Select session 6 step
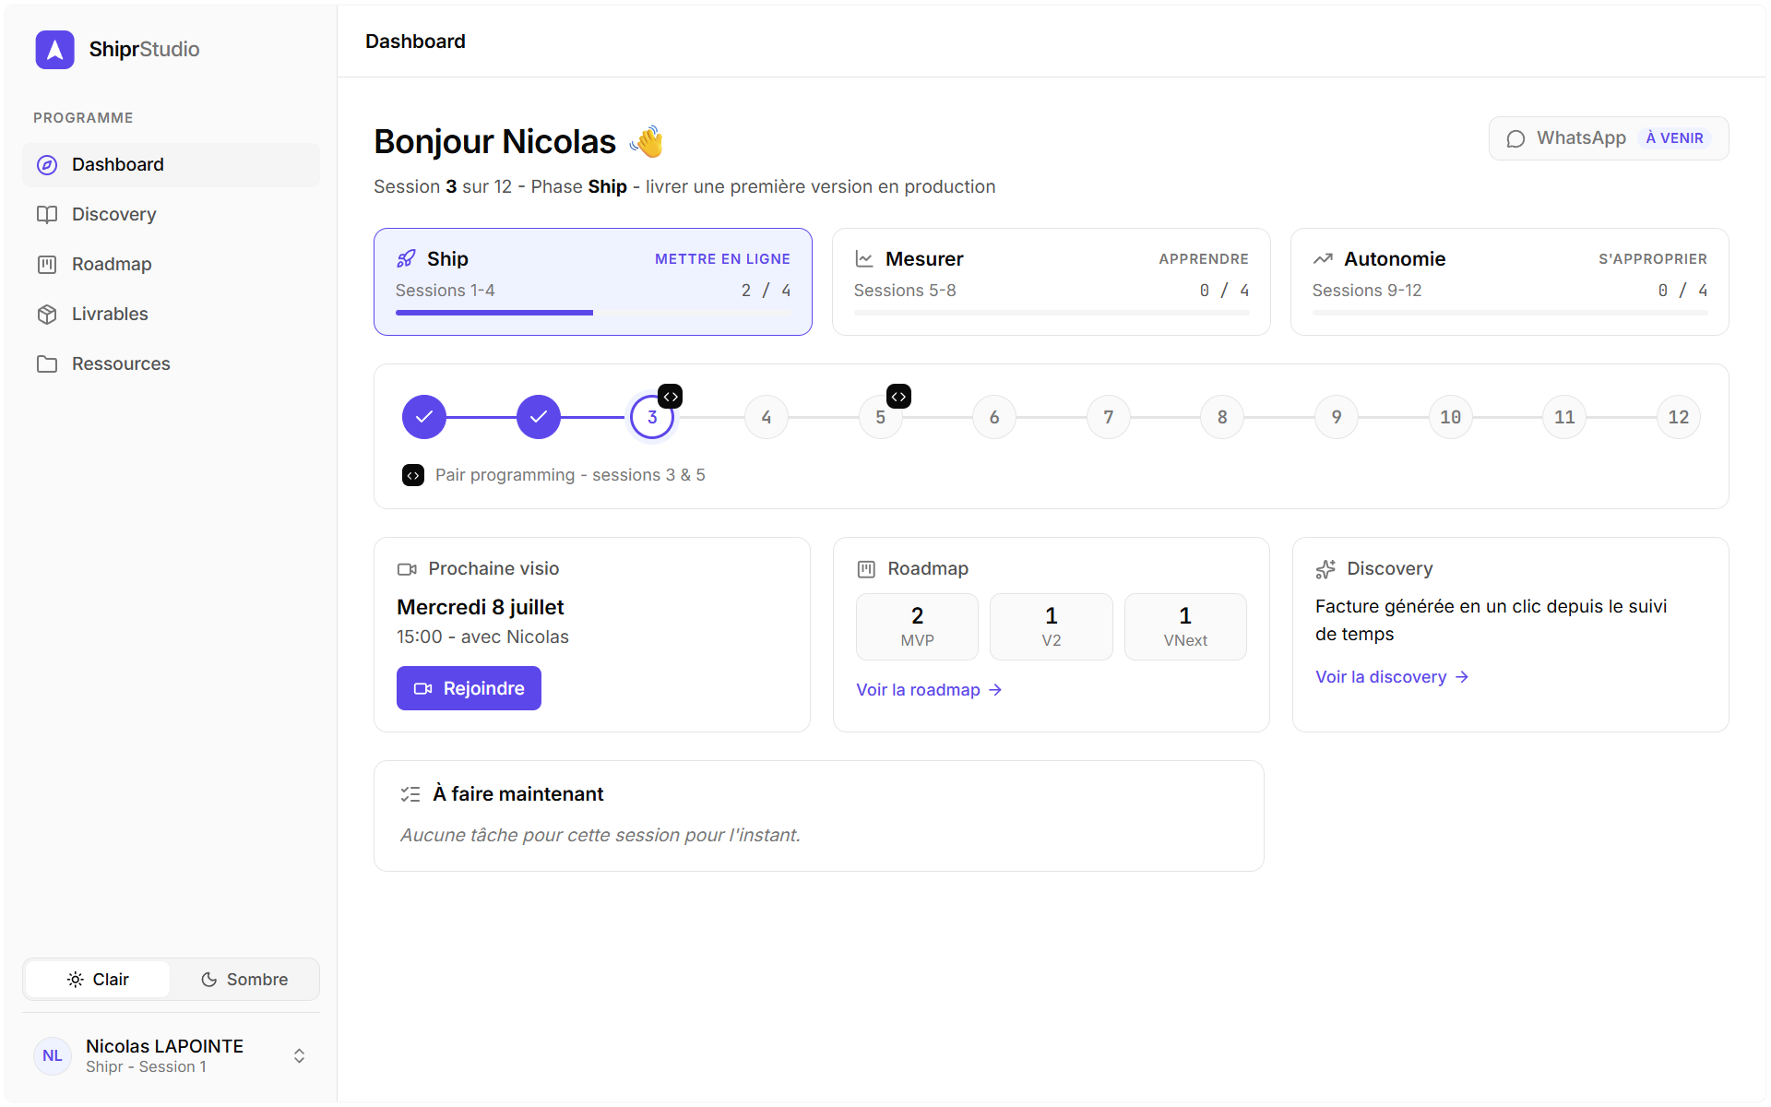Viewport: 1771px width, 1107px height. [994, 417]
